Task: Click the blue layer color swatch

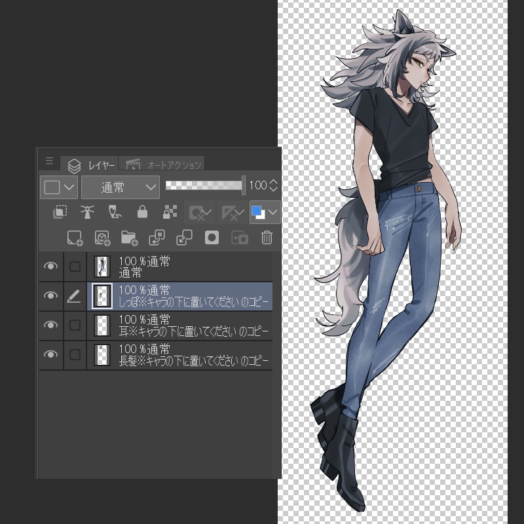Action: point(258,212)
